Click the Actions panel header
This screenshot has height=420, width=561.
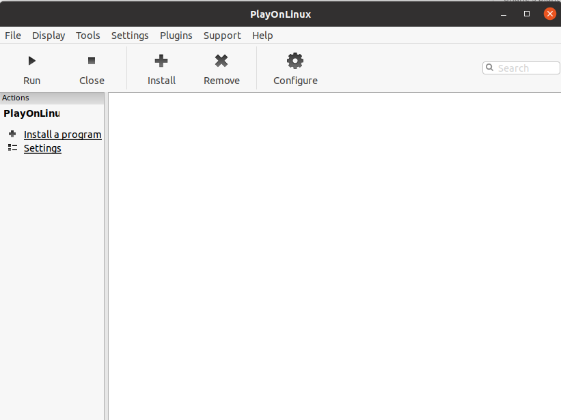point(52,98)
